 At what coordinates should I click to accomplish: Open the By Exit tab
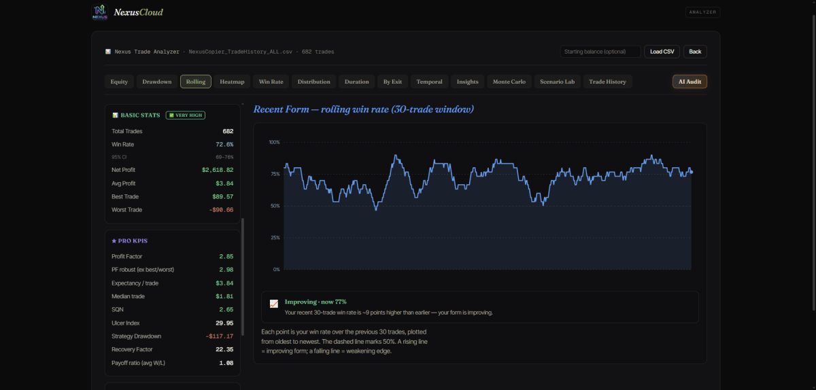392,82
